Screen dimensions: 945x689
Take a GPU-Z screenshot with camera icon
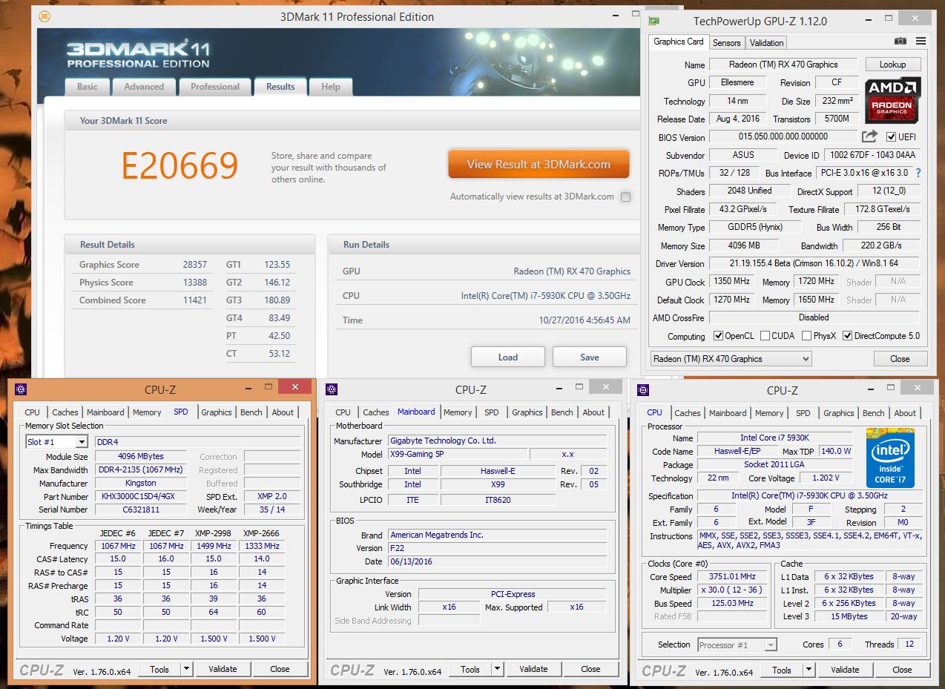pyautogui.click(x=900, y=42)
